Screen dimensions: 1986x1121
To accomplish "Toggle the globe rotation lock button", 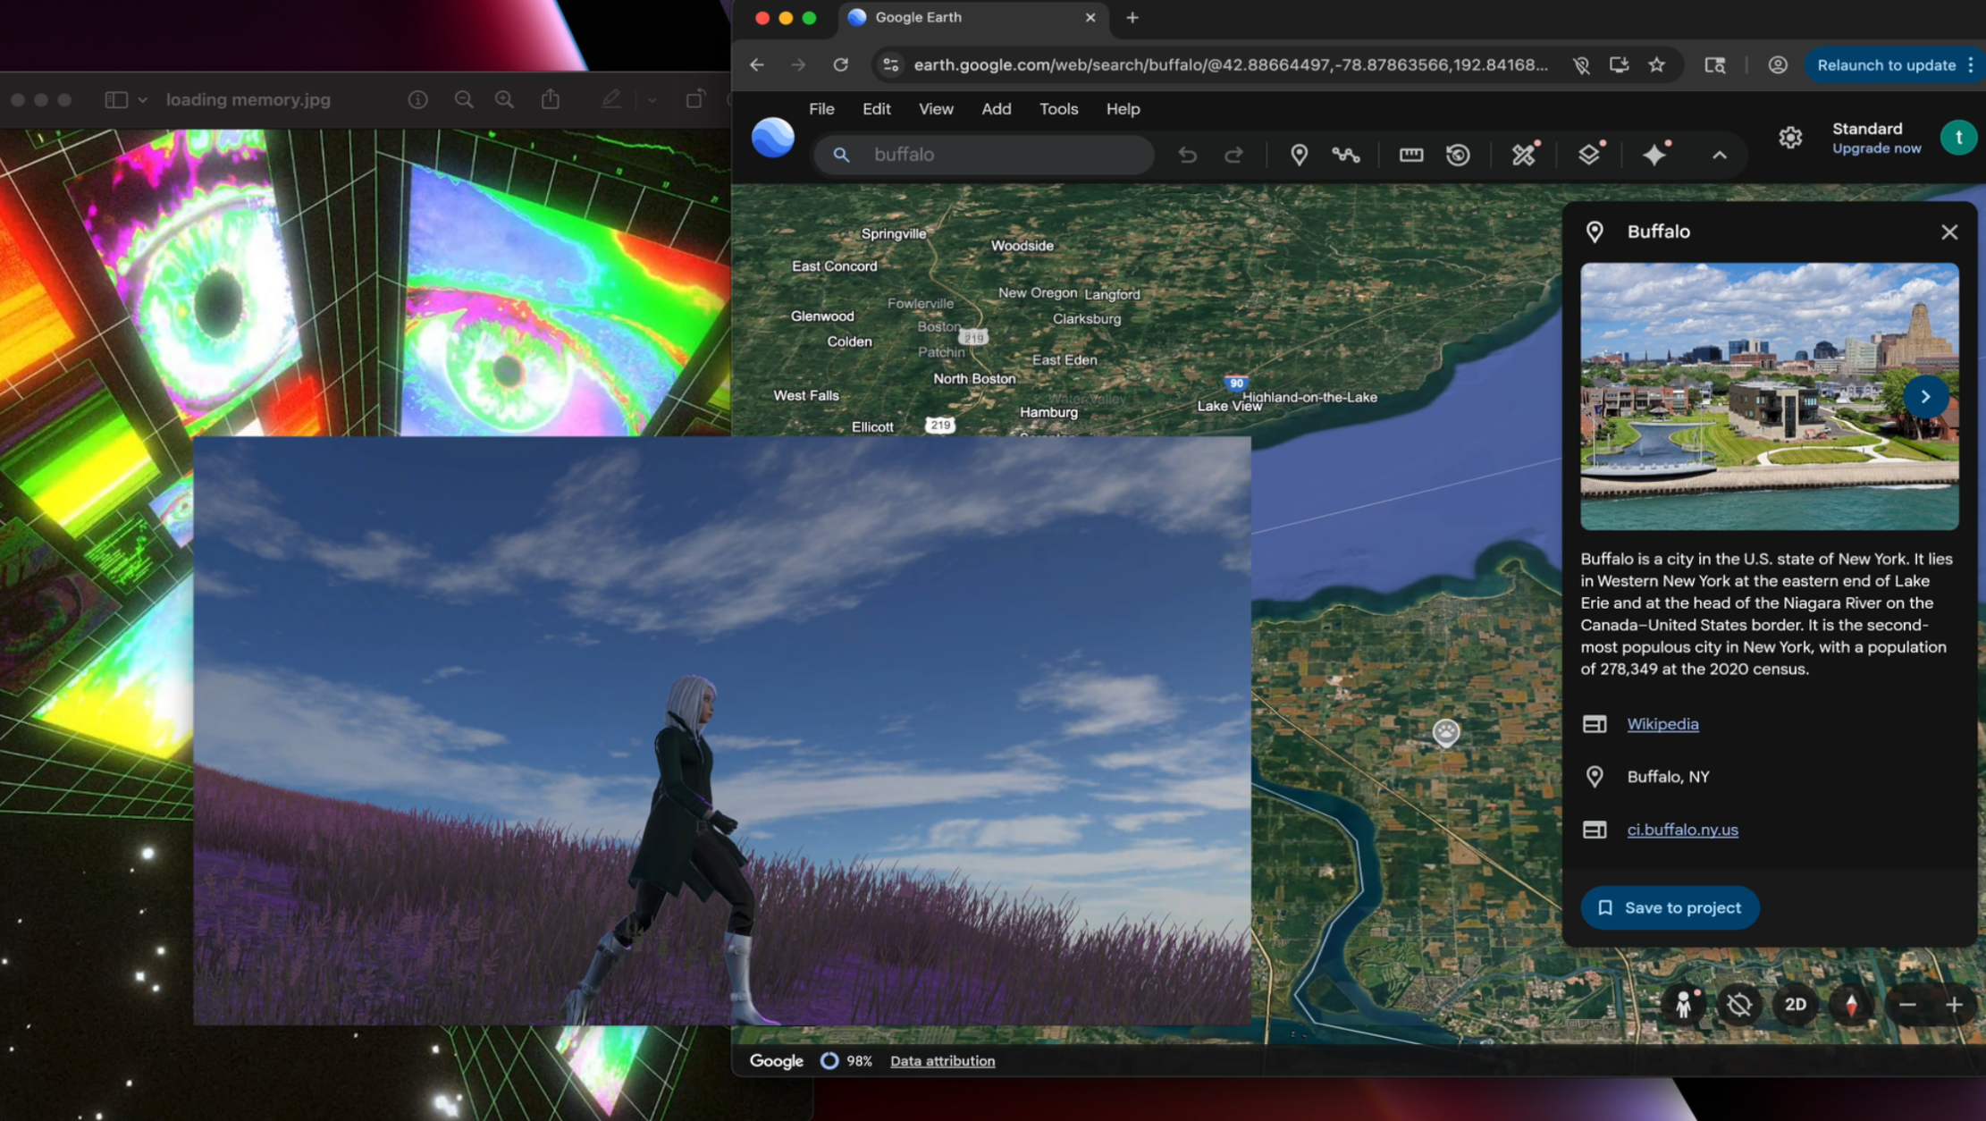I will (1739, 1005).
